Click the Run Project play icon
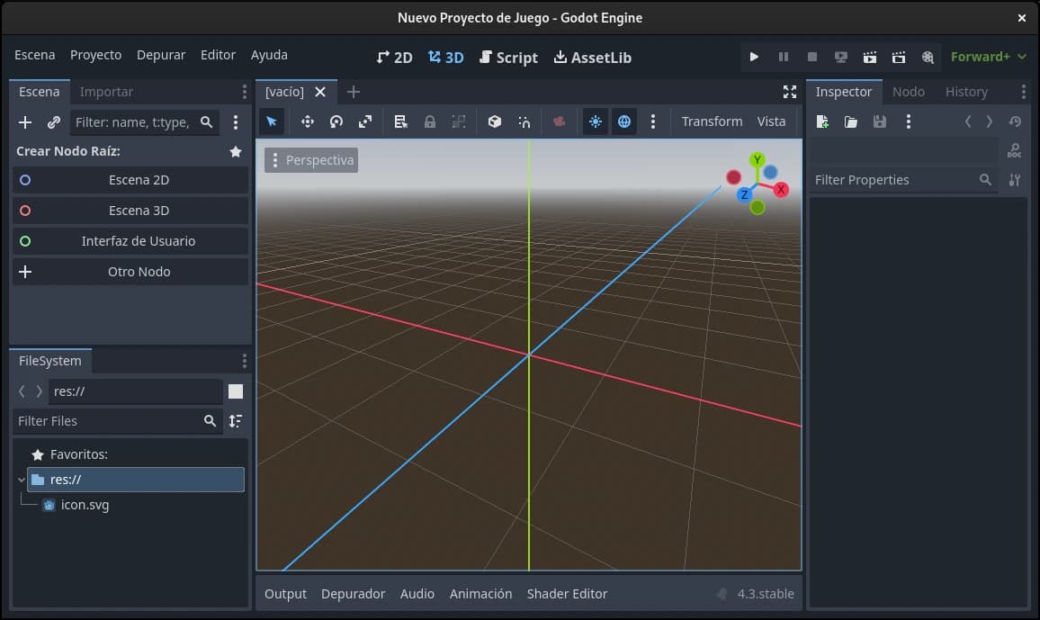 tap(754, 57)
